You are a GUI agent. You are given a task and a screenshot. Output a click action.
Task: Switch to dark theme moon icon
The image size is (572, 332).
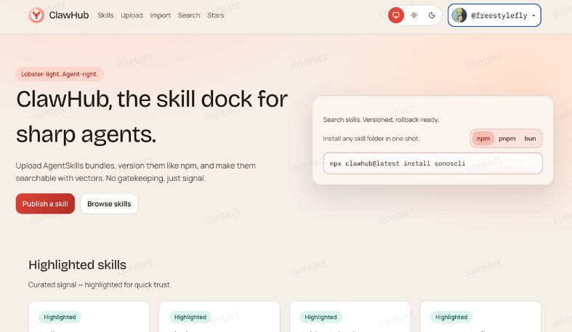[432, 15]
